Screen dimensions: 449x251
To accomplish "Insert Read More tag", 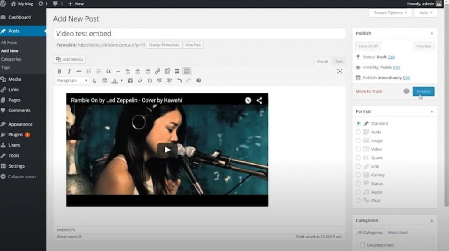I will pyautogui.click(x=177, y=72).
